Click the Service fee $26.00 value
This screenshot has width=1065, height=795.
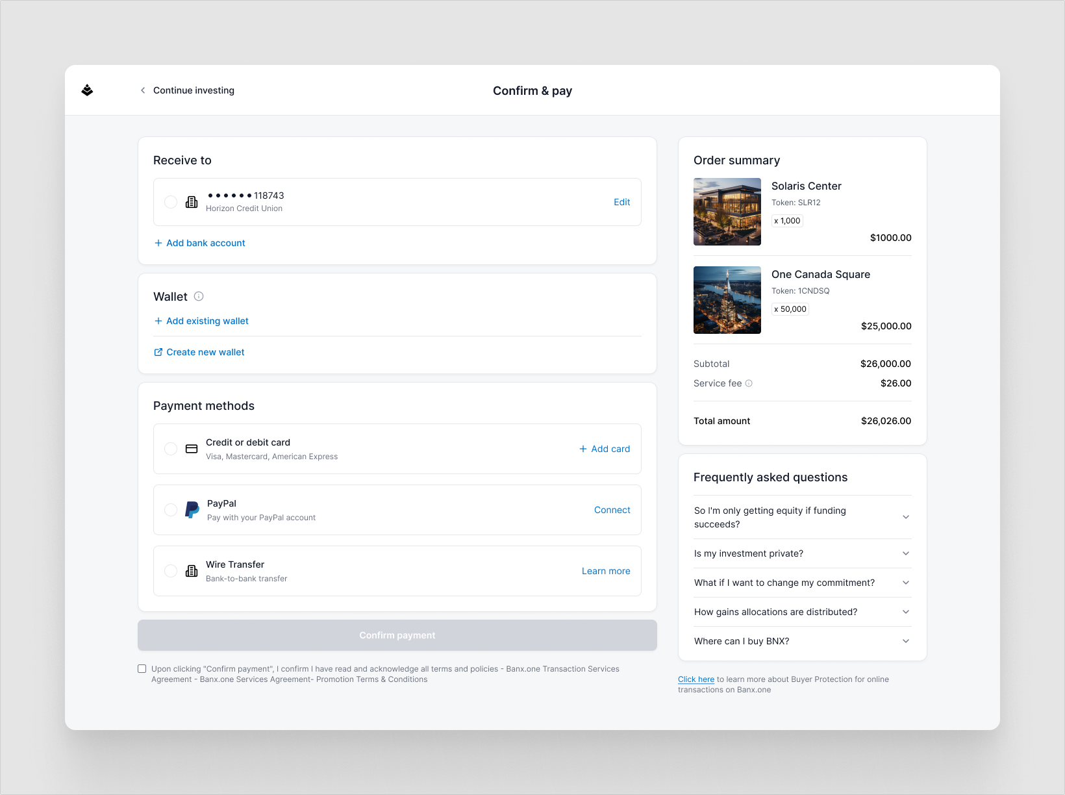896,383
